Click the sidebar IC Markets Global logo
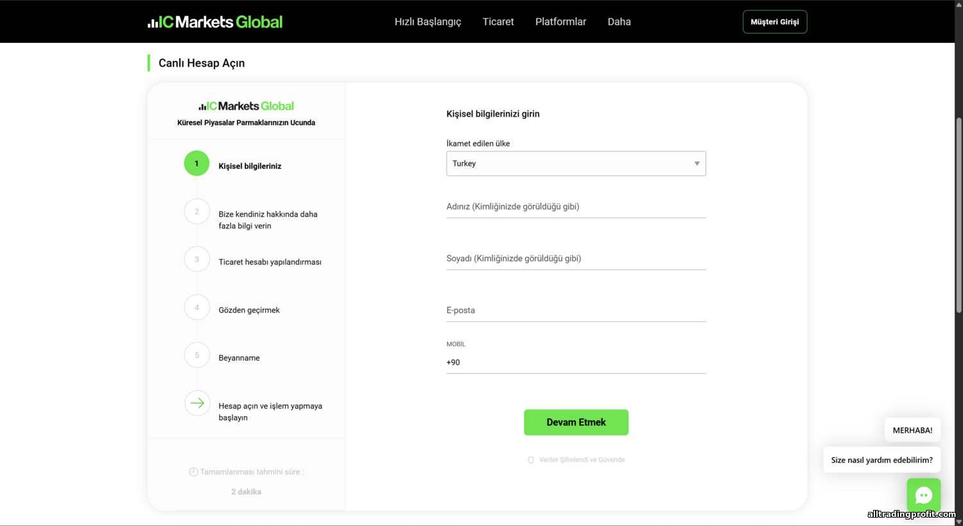Image resolution: width=963 pixels, height=526 pixels. (246, 106)
